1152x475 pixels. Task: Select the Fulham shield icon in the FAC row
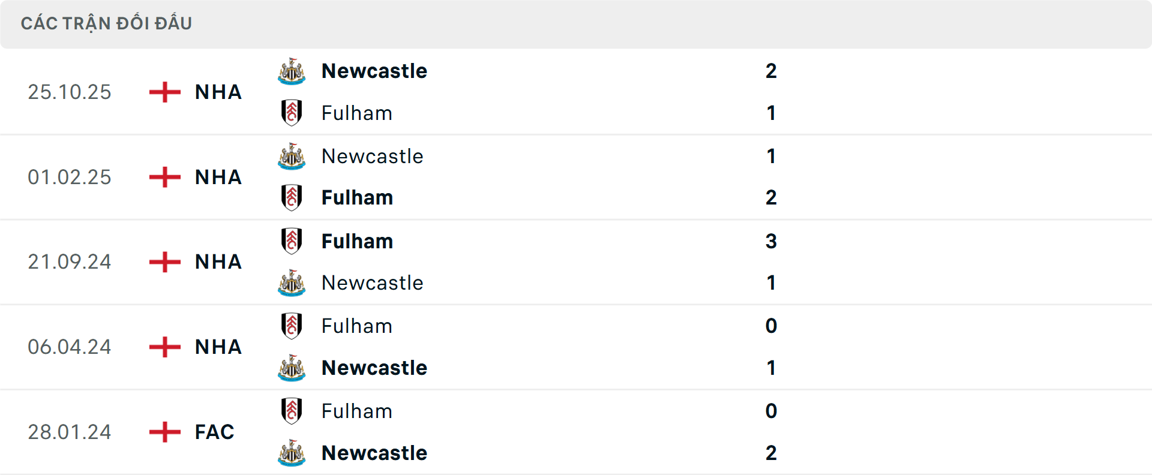[292, 411]
